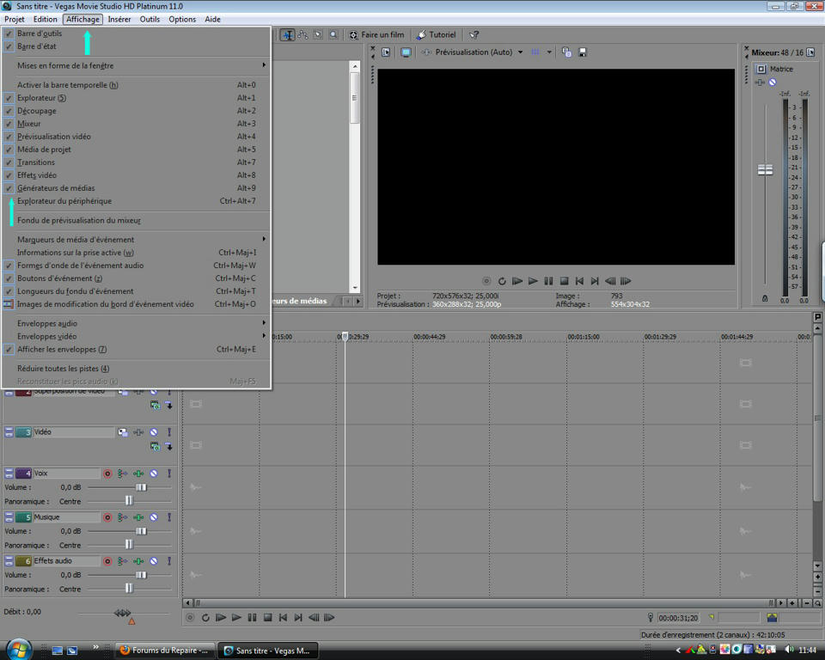
Task: Open the Tutoriel button in toolbar
Action: (x=437, y=34)
